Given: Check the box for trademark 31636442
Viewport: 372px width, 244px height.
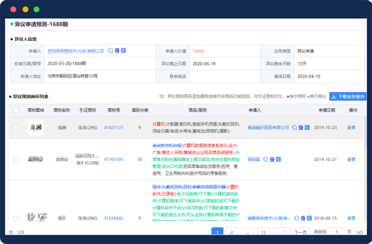Looking at the screenshot, I should tap(16, 218).
